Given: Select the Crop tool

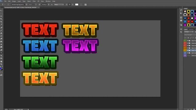Looking at the screenshot, I should point(1,22).
